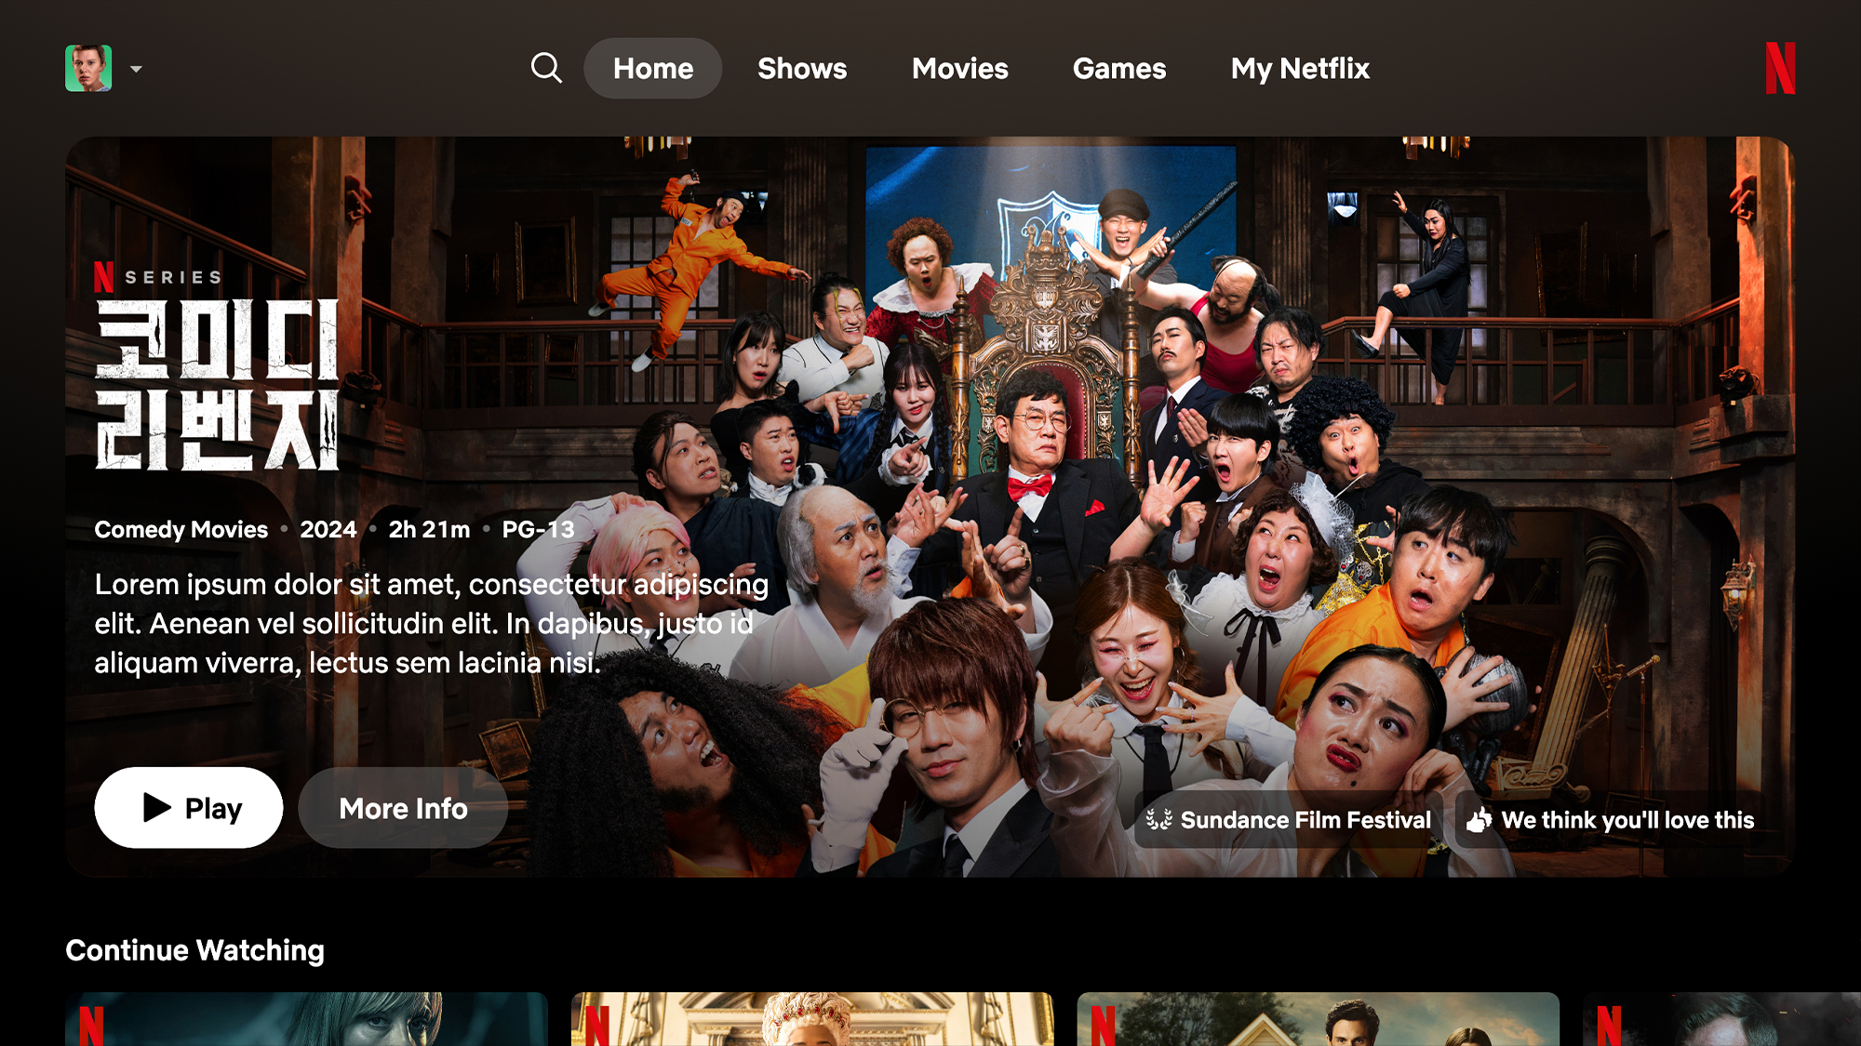Image resolution: width=1861 pixels, height=1046 pixels.
Task: Open third Continue Watching thumbnail
Action: click(x=1318, y=1019)
